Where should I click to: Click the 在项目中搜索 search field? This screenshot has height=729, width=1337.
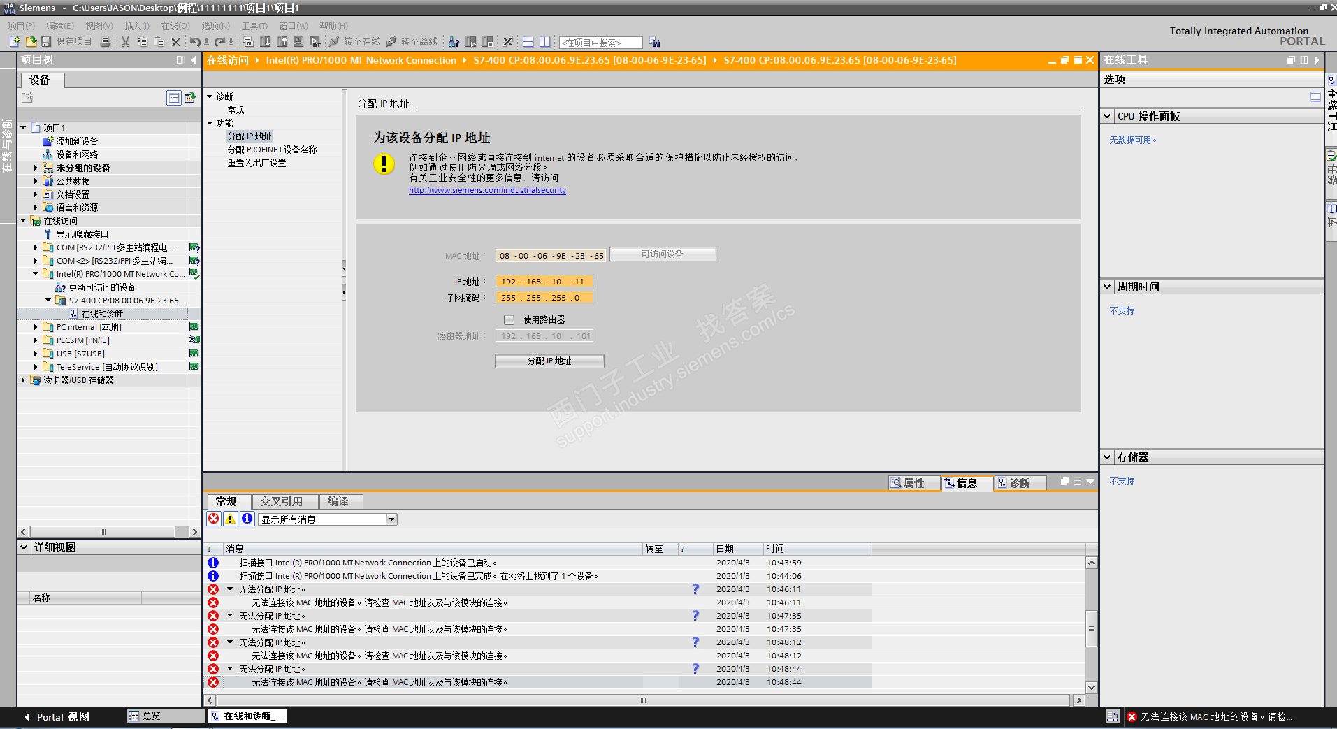point(600,43)
